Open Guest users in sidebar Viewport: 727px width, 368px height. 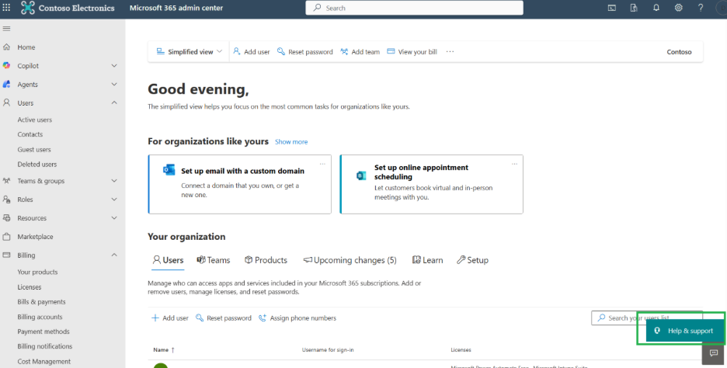click(34, 150)
